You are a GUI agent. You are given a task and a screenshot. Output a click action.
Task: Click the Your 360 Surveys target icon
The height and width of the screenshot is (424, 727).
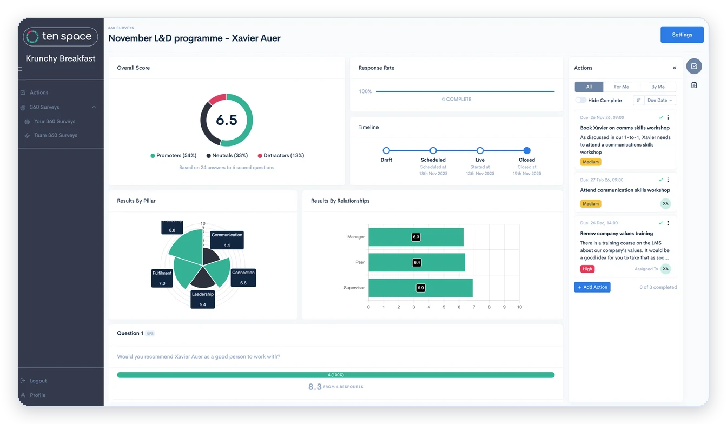[x=27, y=122]
